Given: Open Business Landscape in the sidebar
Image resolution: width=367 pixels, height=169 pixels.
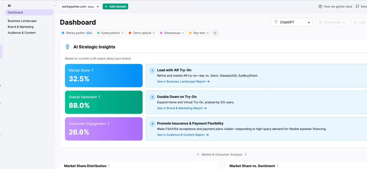Looking at the screenshot, I should coord(22,21).
